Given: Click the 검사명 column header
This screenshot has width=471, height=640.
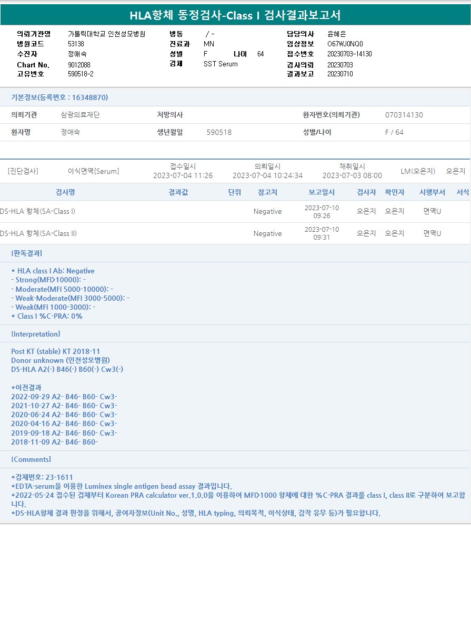Looking at the screenshot, I should click(65, 192).
